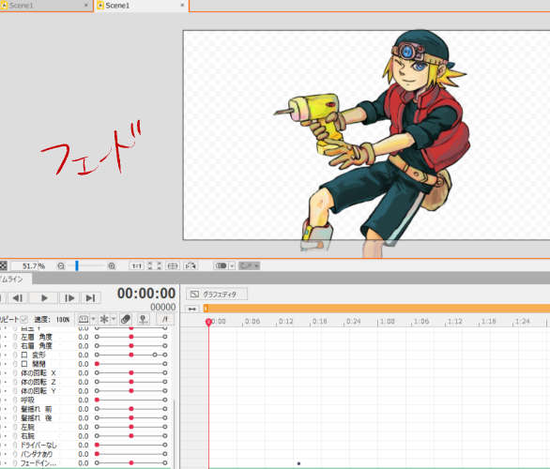Click the canvas zoom slider handle
This screenshot has width=550, height=469.
(77, 265)
